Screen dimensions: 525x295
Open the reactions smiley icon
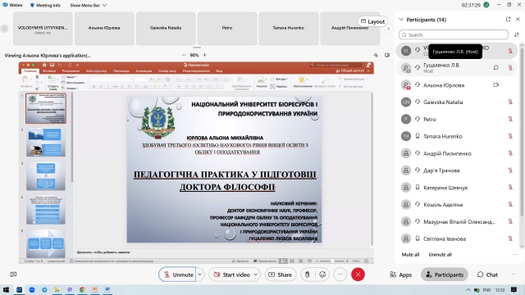(x=322, y=275)
